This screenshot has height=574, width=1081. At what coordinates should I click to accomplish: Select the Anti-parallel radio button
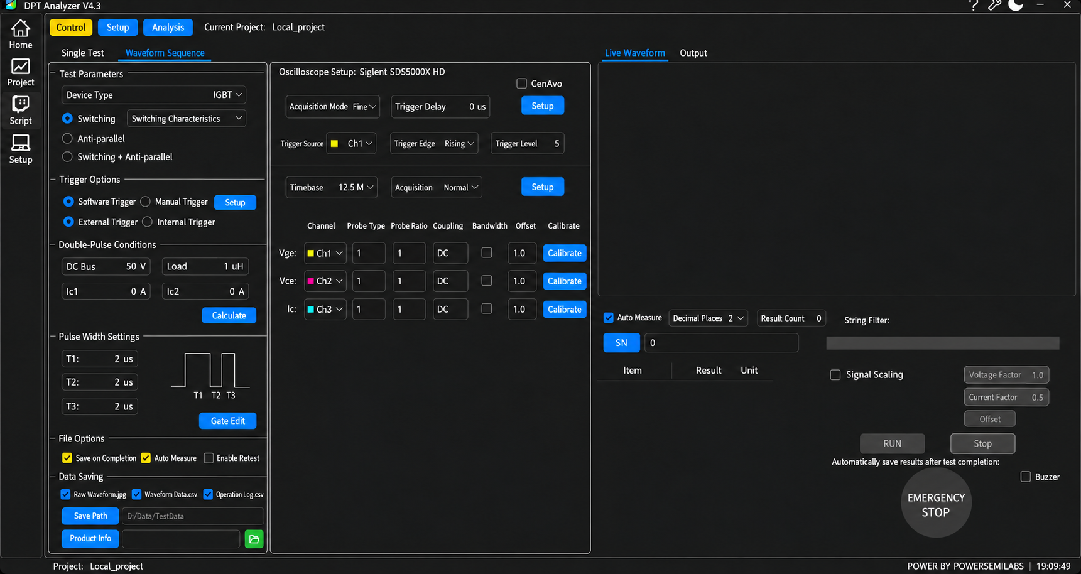[x=67, y=138]
